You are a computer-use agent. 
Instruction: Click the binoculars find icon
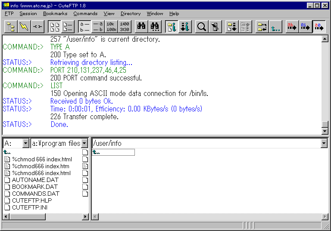tap(141, 27)
